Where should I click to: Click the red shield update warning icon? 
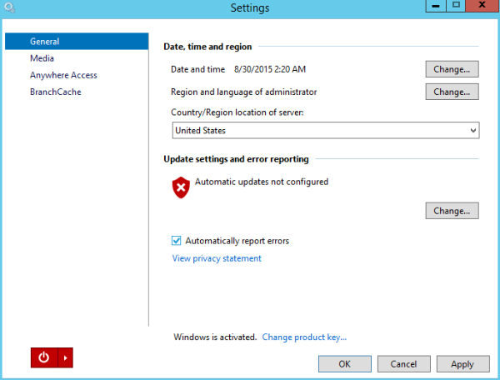181,187
